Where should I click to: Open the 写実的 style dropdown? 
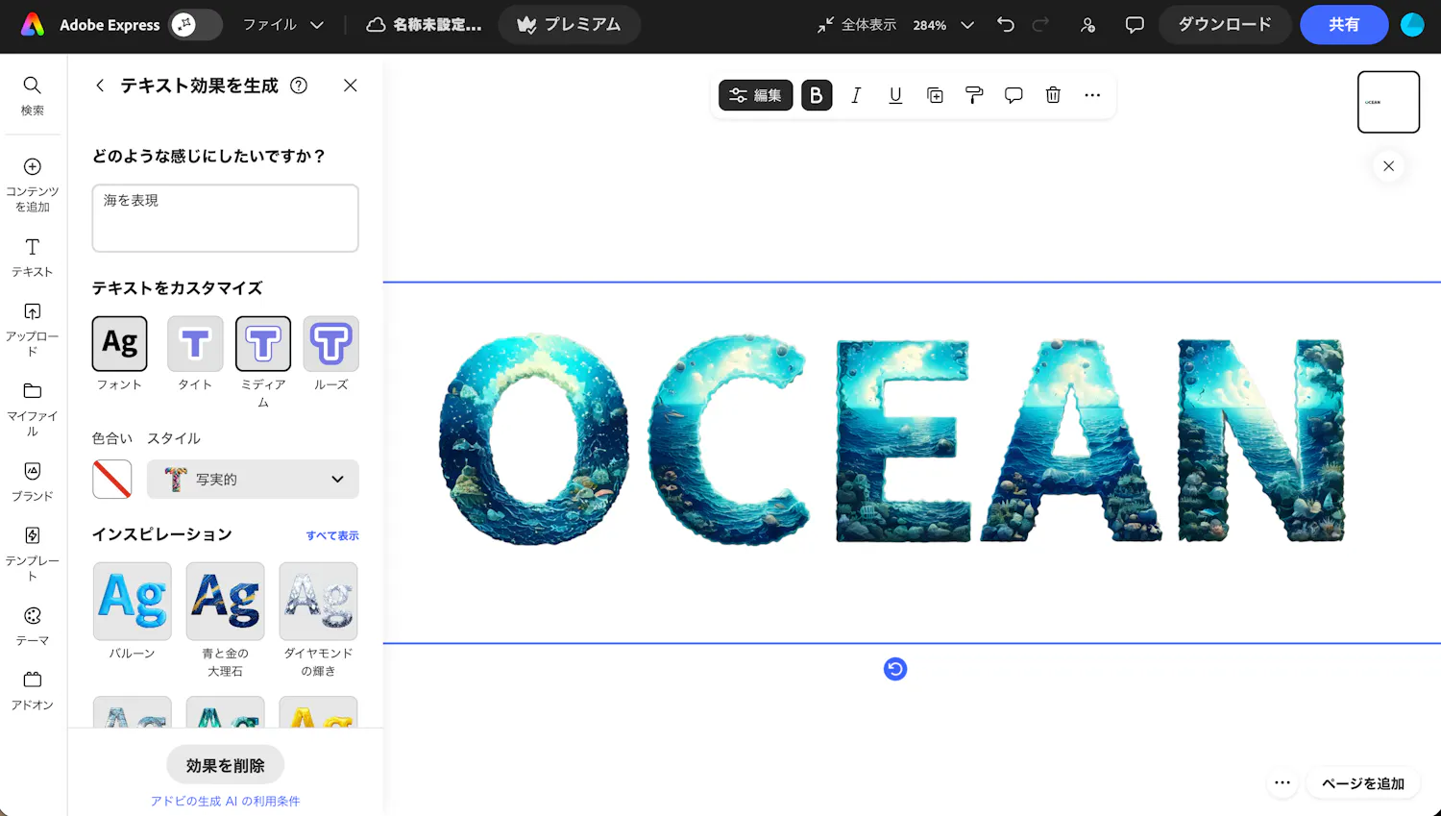coord(253,479)
